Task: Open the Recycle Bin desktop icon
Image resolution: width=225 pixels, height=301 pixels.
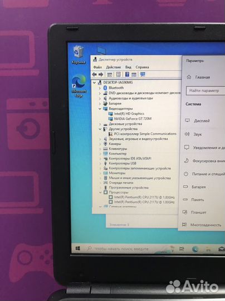Action: click(x=79, y=54)
